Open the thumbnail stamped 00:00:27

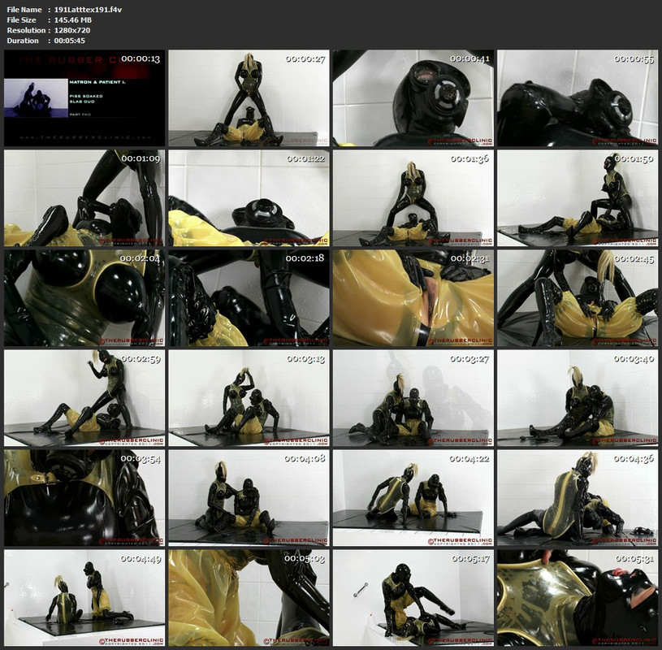point(249,98)
